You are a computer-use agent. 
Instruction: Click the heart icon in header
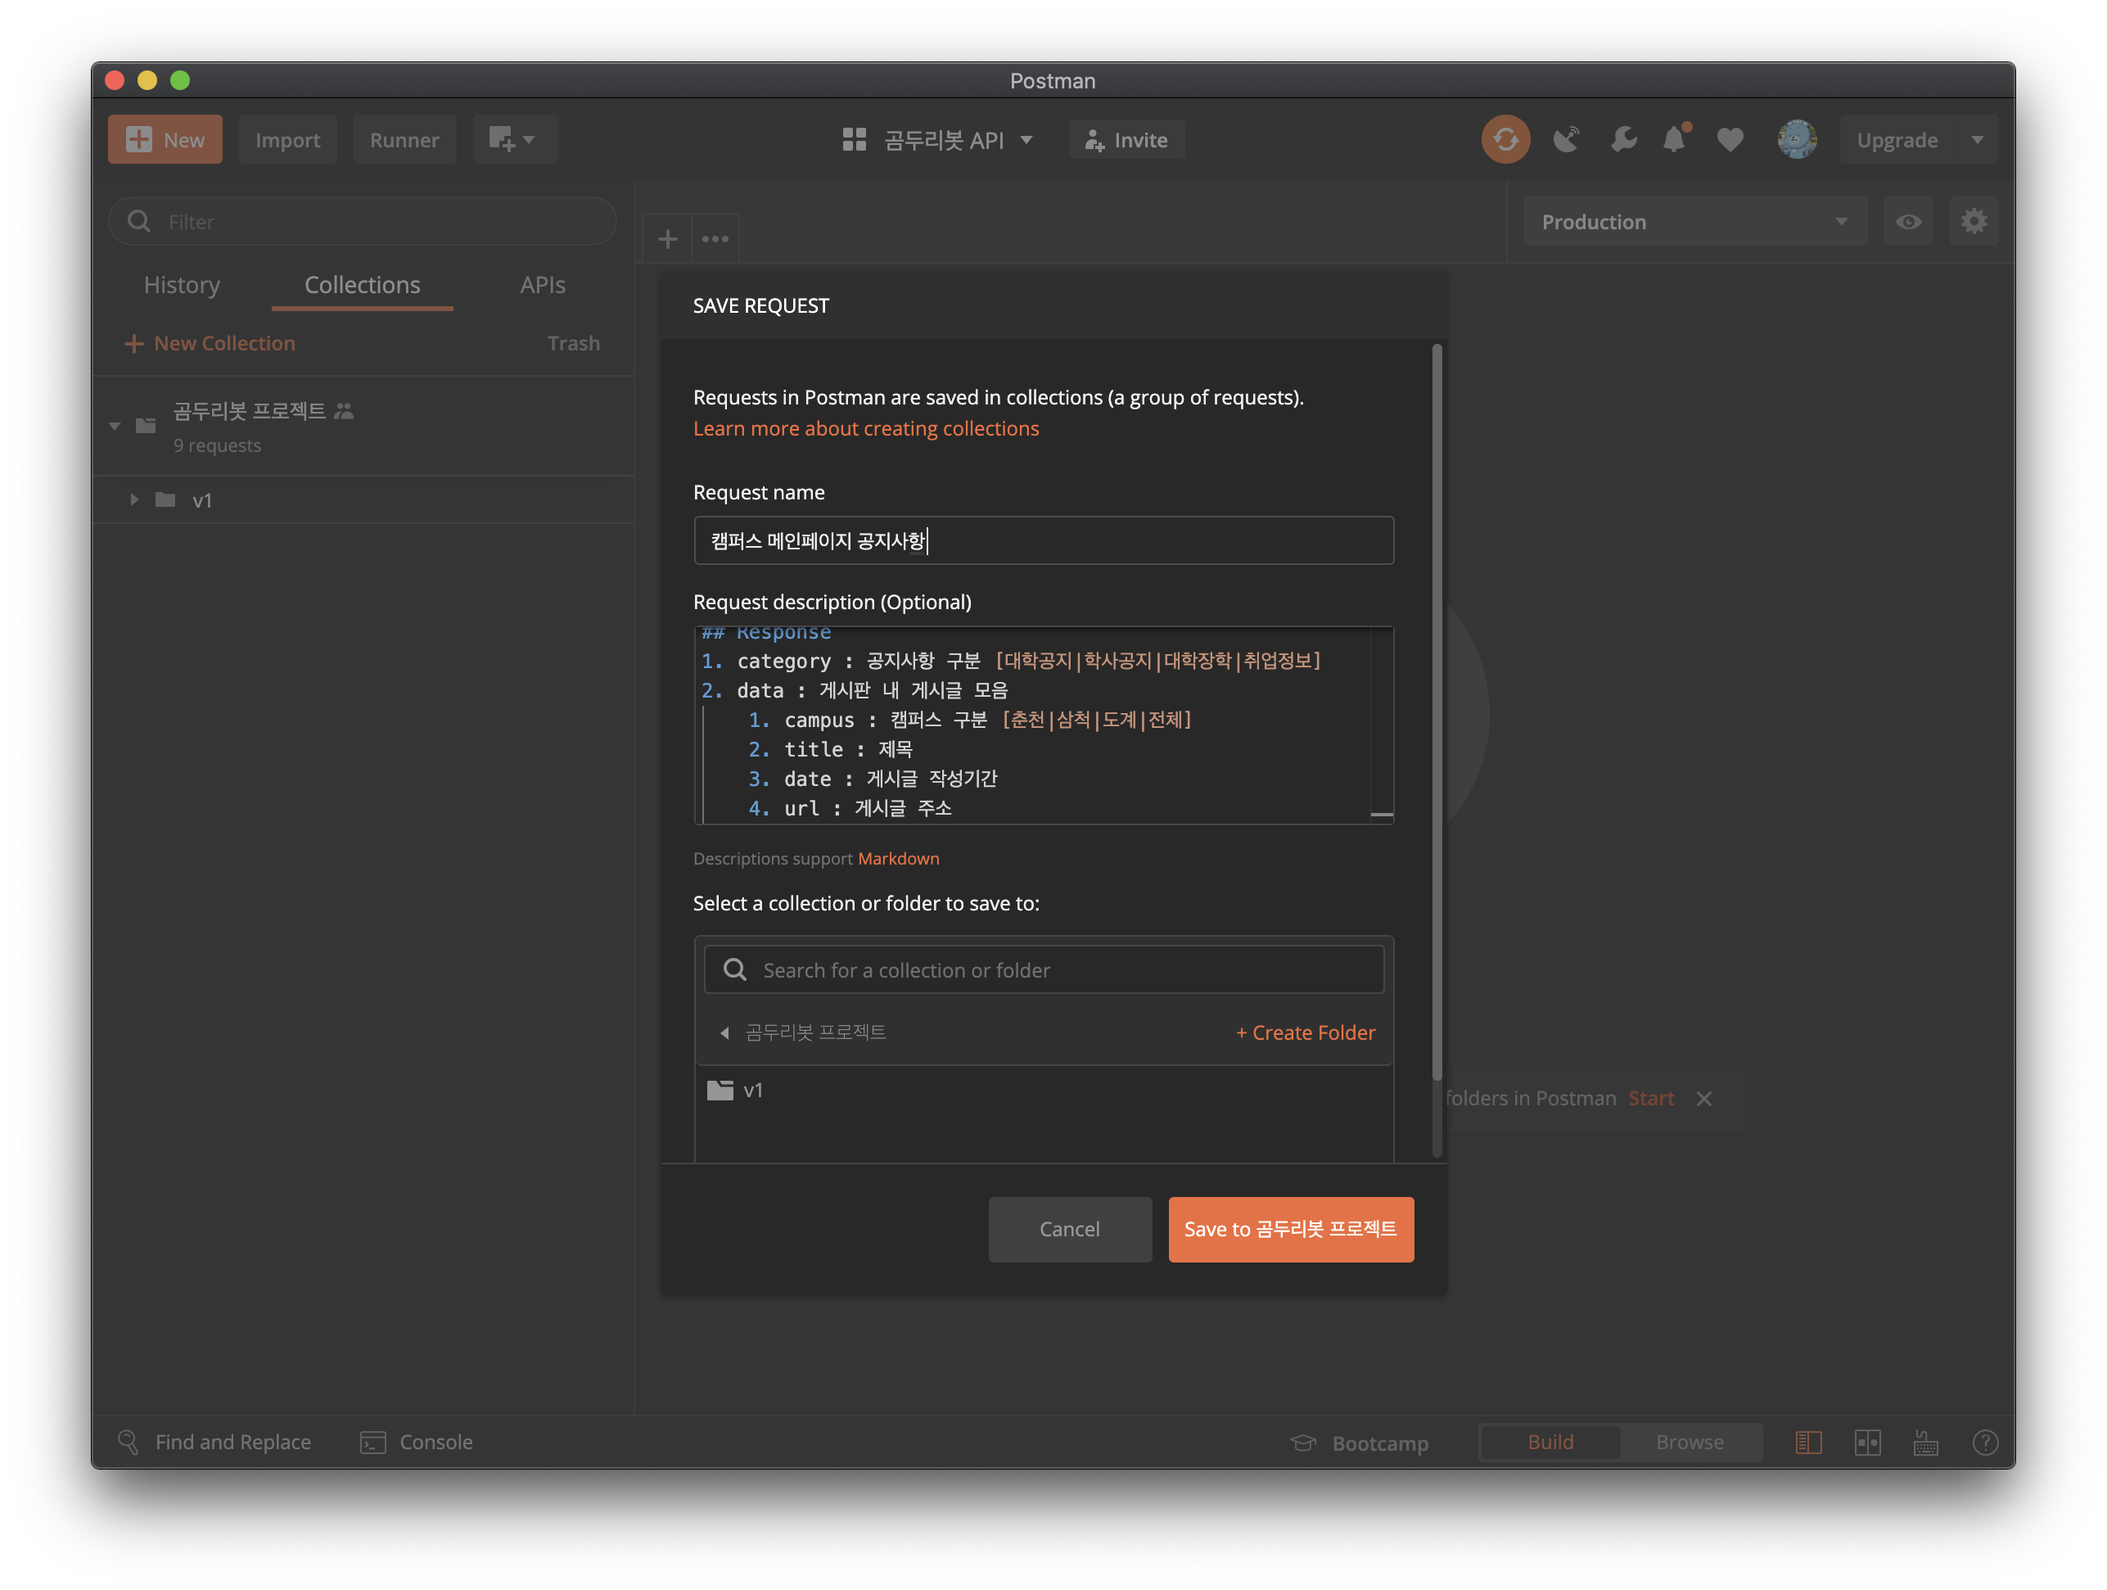click(x=1730, y=140)
